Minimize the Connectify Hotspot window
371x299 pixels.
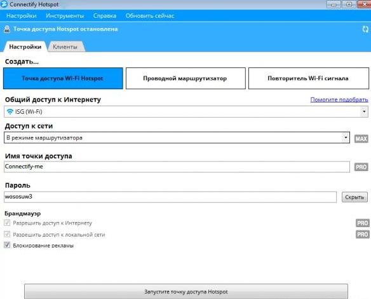tap(334, 4)
